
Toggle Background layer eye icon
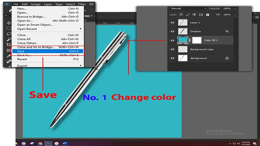172,58
